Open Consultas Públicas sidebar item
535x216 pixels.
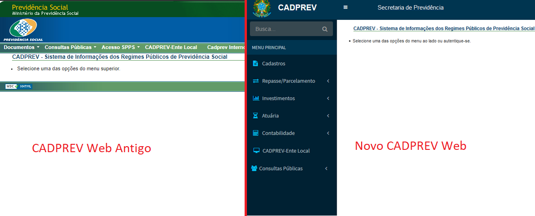pos(292,168)
